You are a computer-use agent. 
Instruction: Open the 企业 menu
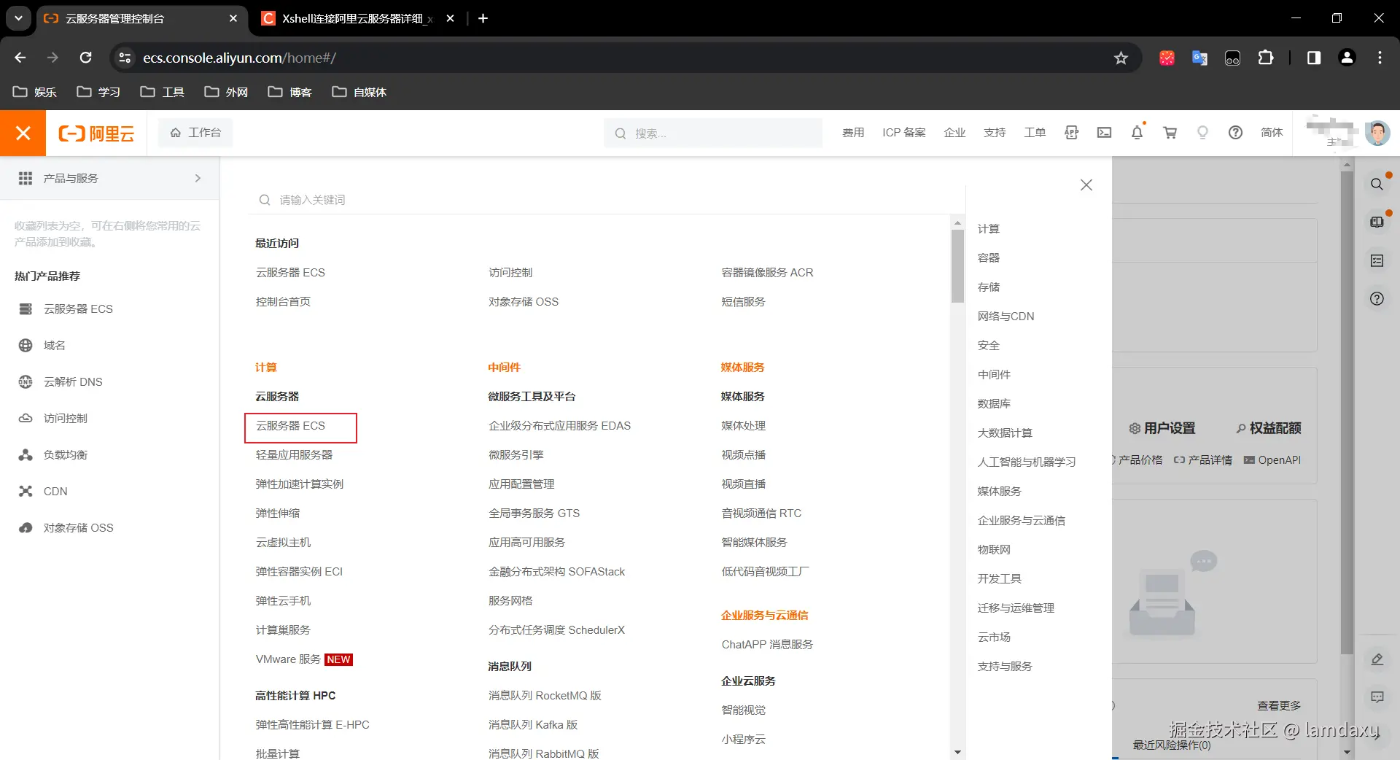pos(954,133)
